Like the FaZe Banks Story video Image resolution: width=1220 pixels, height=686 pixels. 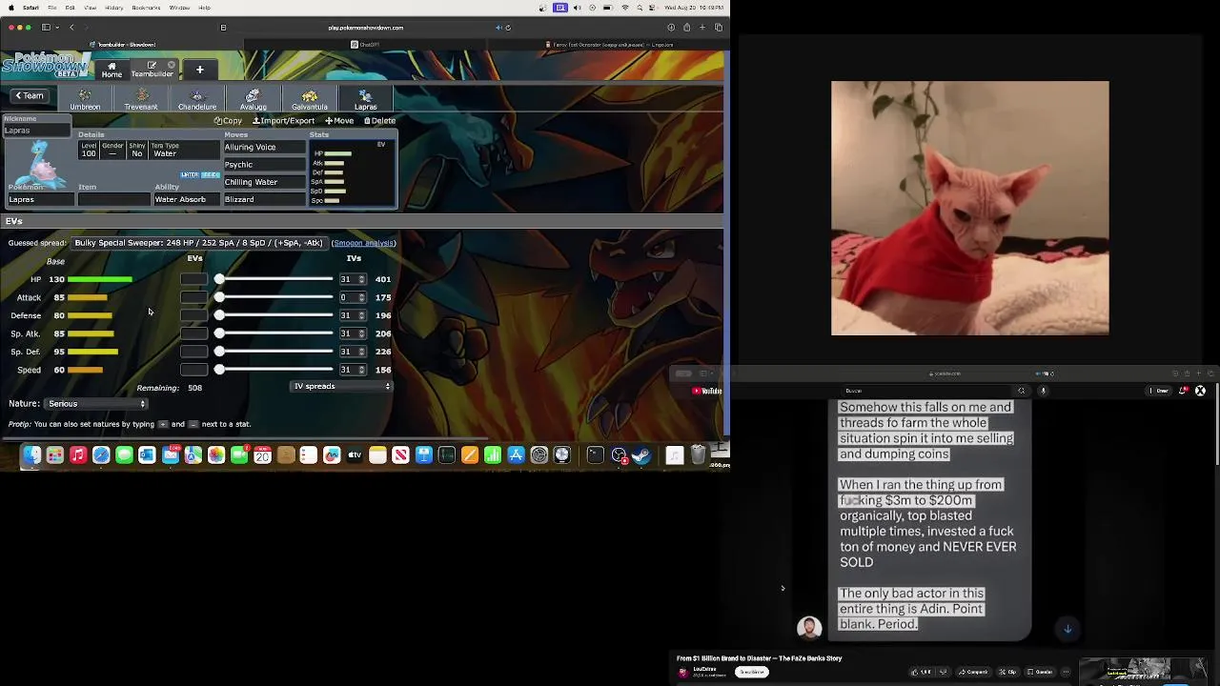pos(921,672)
